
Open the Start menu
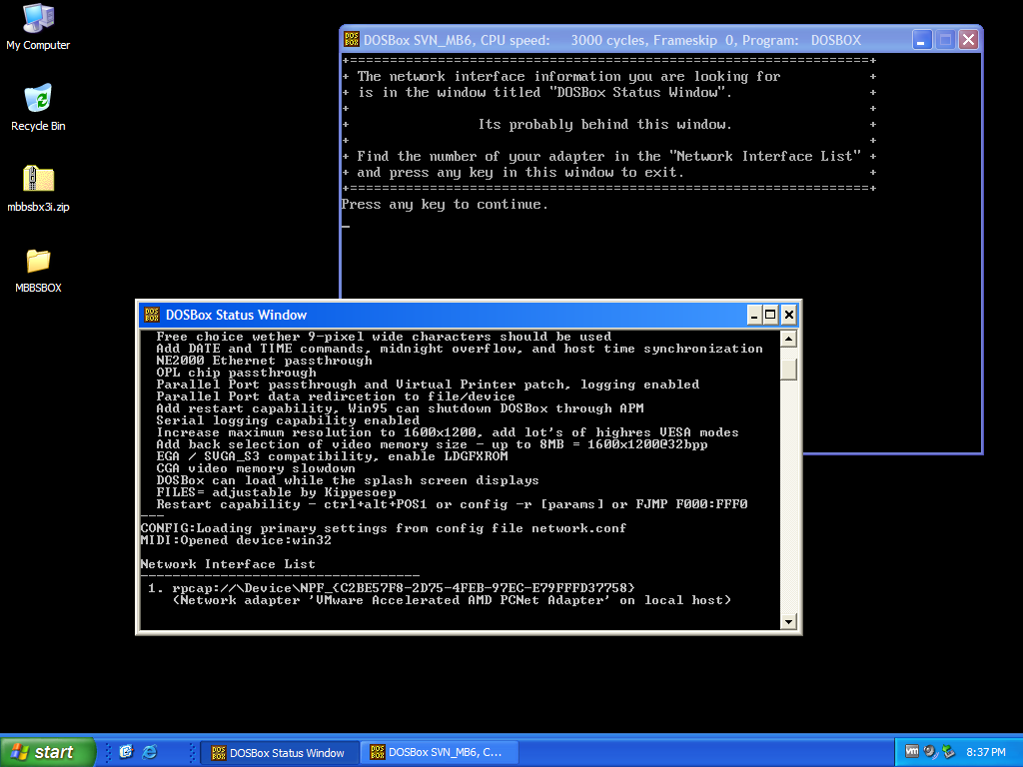click(x=48, y=752)
